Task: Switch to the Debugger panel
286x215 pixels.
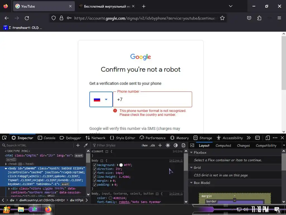Action: [70, 138]
